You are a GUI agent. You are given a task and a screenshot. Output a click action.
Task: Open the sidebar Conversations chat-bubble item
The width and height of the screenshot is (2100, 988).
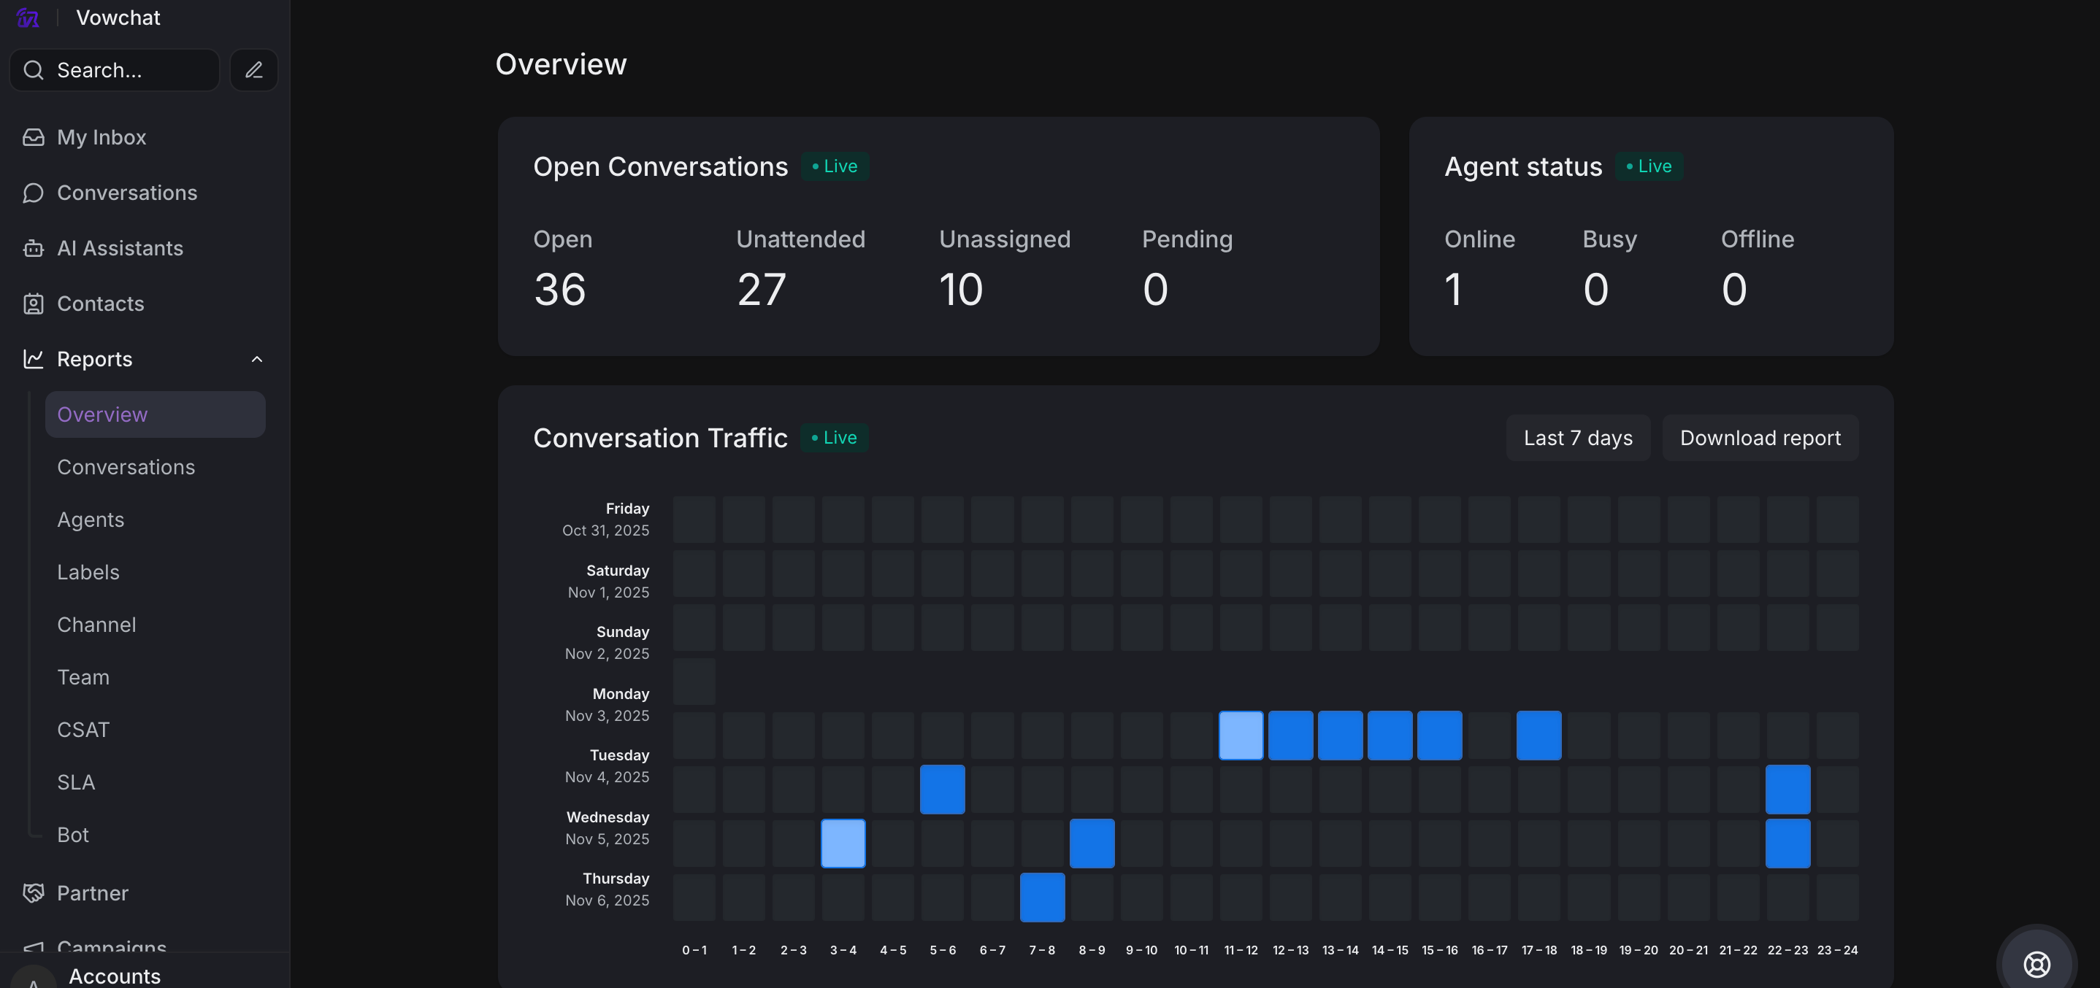pyautogui.click(x=126, y=192)
